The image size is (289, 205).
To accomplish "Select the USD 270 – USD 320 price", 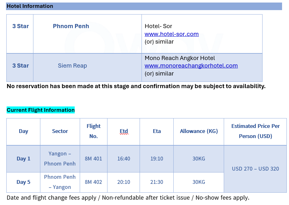I will 255,169.
